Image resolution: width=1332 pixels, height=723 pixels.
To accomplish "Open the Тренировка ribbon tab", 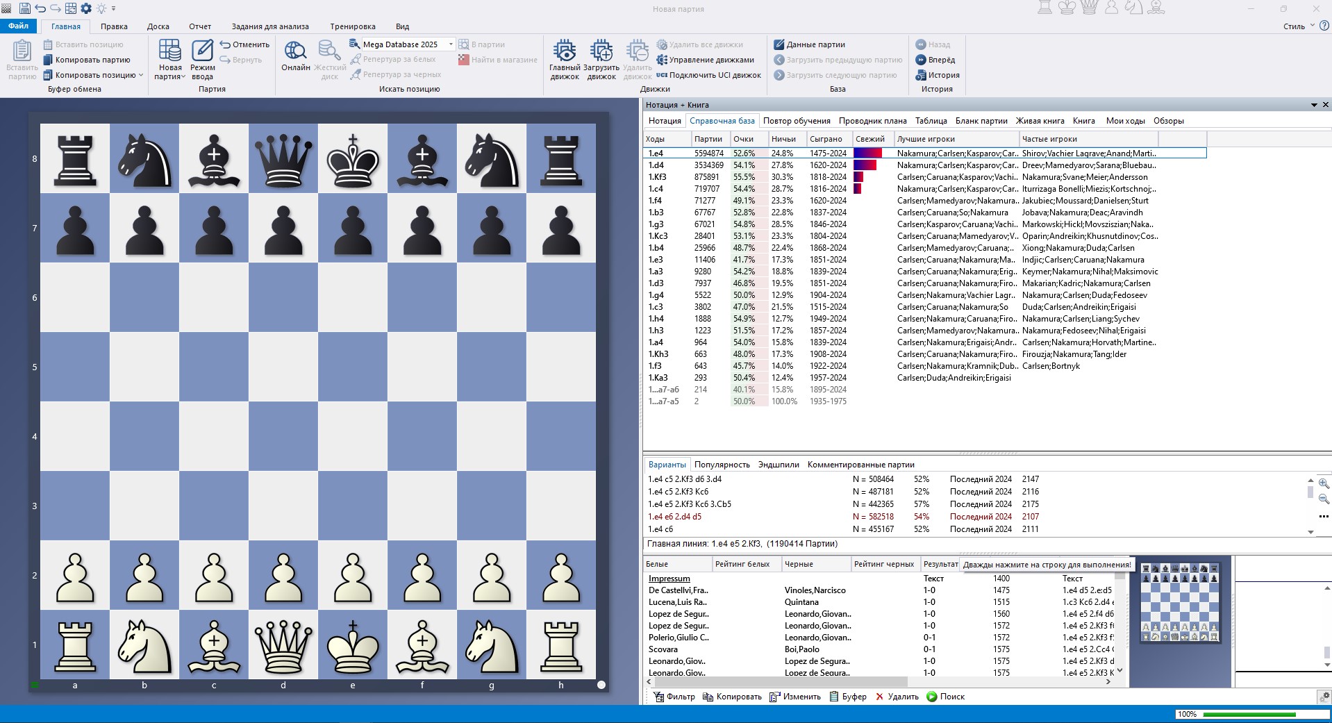I will pyautogui.click(x=351, y=26).
